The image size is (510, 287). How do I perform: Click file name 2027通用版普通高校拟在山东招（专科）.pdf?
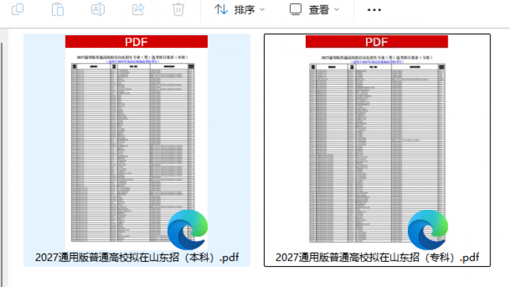[x=377, y=257]
